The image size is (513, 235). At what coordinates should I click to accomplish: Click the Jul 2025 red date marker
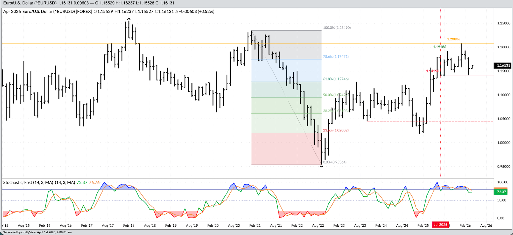point(440,225)
